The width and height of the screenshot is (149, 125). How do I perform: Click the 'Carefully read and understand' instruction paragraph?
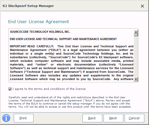(x=70, y=102)
